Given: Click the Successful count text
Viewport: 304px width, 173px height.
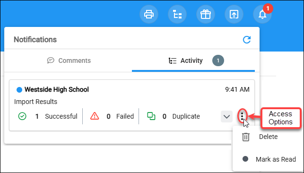Looking at the screenshot, I should [x=56, y=116].
